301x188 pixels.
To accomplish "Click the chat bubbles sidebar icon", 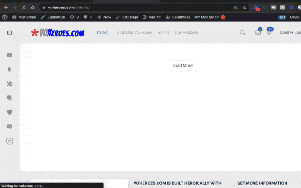I will tap(9, 98).
